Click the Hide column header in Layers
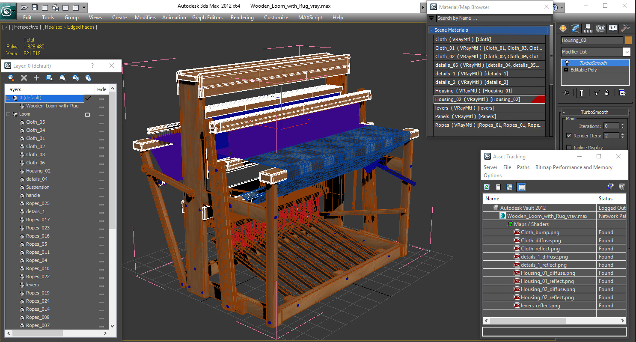 (101, 89)
